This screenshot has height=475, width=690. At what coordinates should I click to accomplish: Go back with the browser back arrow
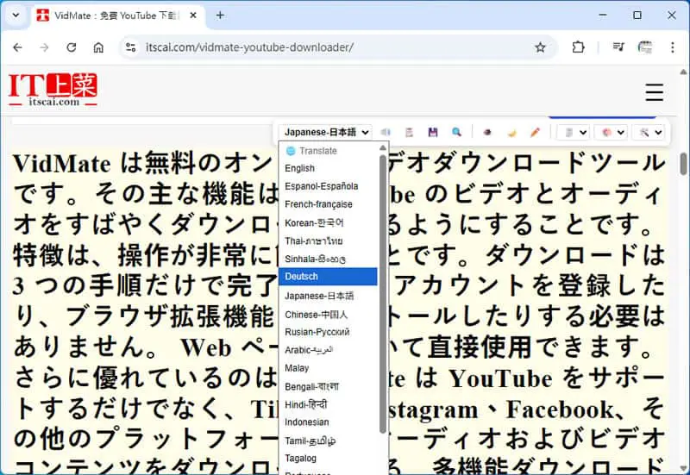(17, 47)
